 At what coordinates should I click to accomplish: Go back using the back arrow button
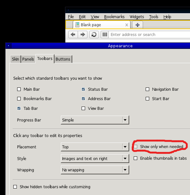(x=73, y=34)
